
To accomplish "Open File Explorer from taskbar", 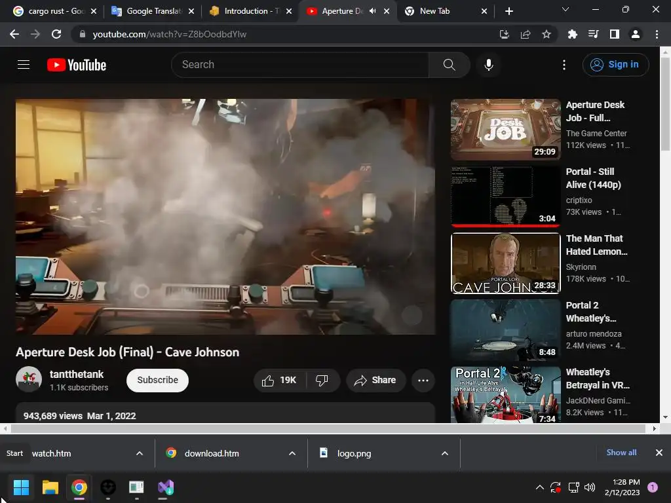I will 50,487.
